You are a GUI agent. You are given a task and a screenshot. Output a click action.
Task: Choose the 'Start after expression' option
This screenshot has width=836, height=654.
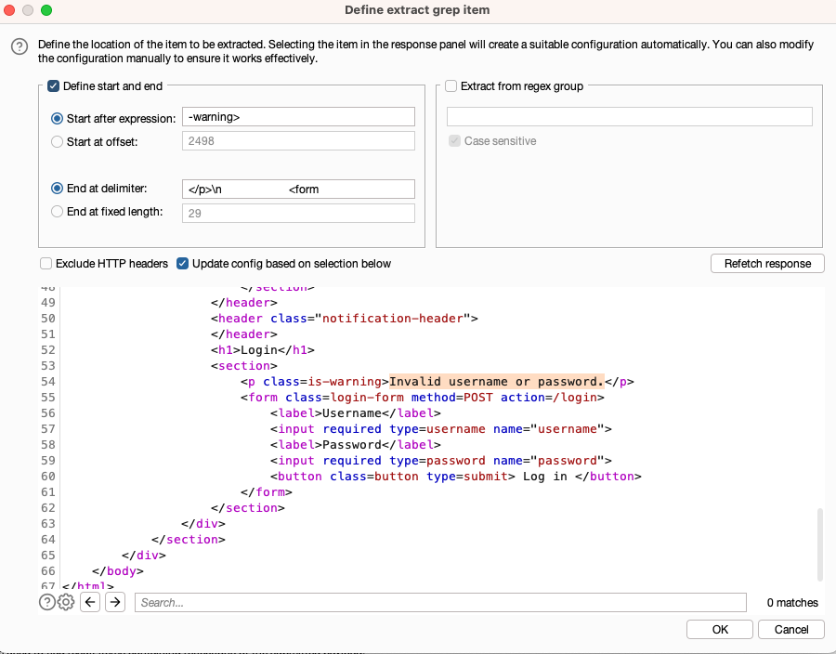point(56,117)
